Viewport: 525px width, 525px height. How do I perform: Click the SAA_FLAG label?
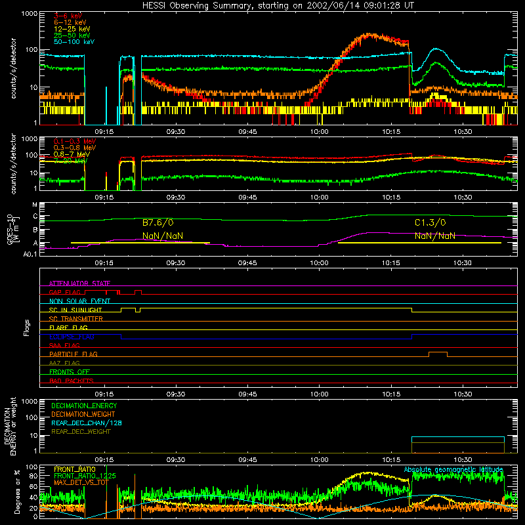(x=64, y=345)
